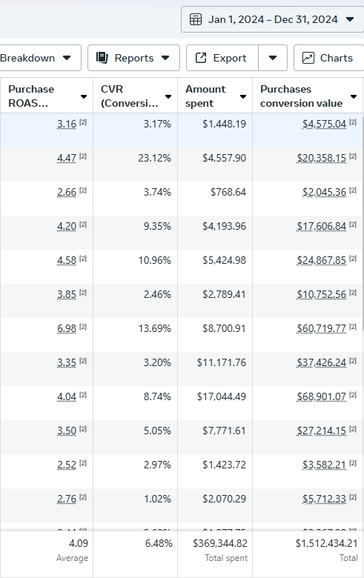Click the $68,901.07 conversion value link
Image resolution: width=364 pixels, height=578 pixels.
click(322, 396)
